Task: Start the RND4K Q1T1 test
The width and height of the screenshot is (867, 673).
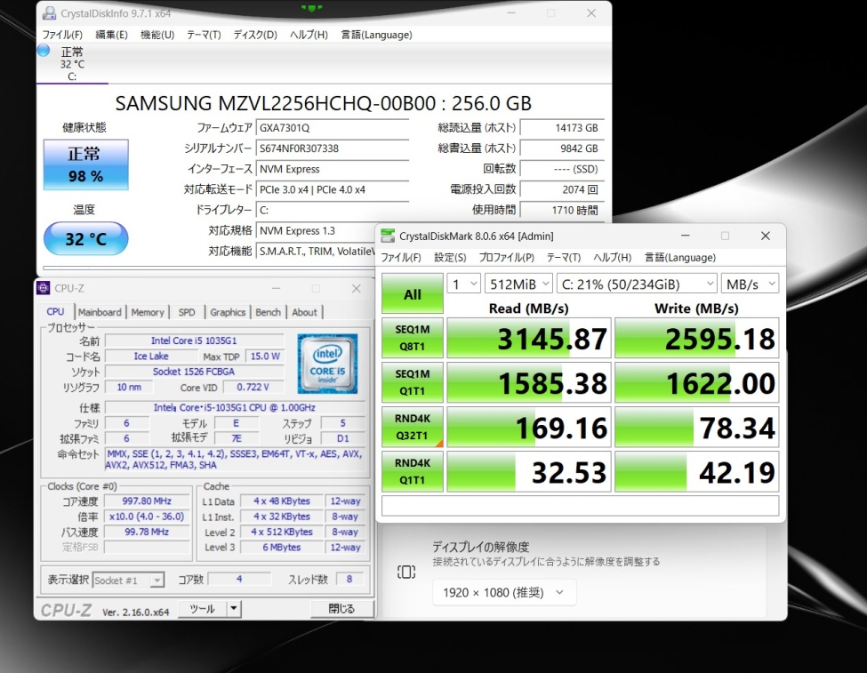Action: (413, 471)
